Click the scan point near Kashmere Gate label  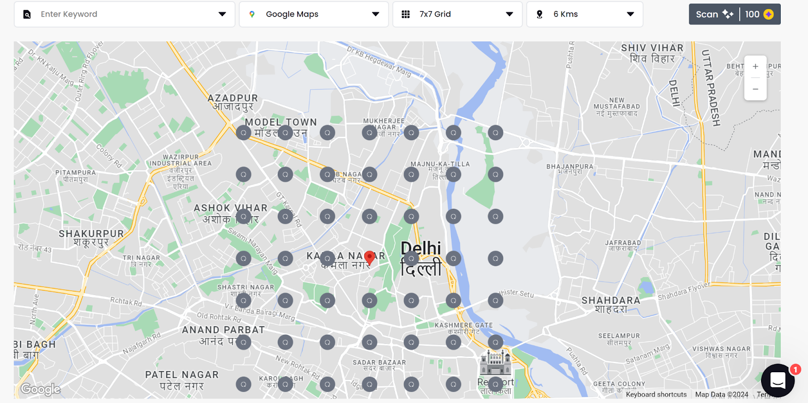[453, 342]
